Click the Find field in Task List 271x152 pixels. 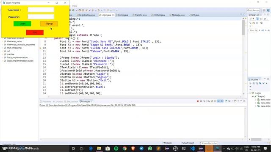click(x=253, y=30)
